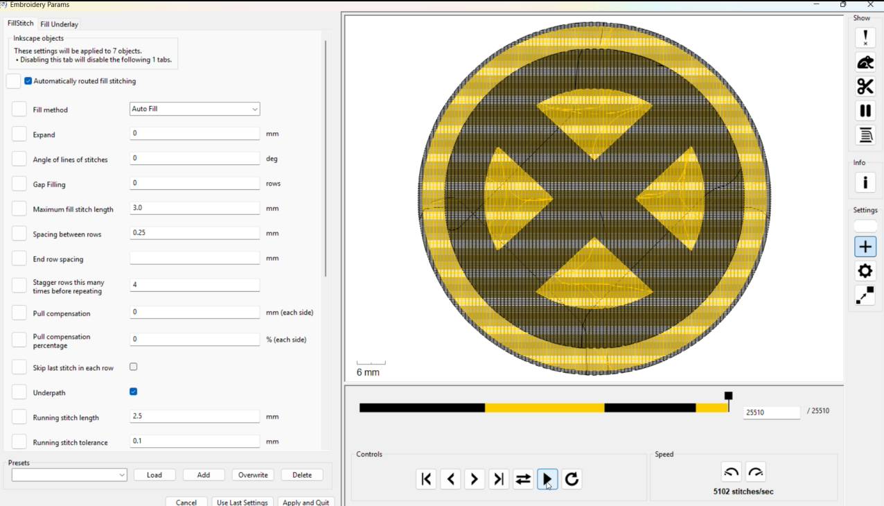884x506 pixels.
Task: Click the Angle of lines of stitches field
Action: click(195, 158)
